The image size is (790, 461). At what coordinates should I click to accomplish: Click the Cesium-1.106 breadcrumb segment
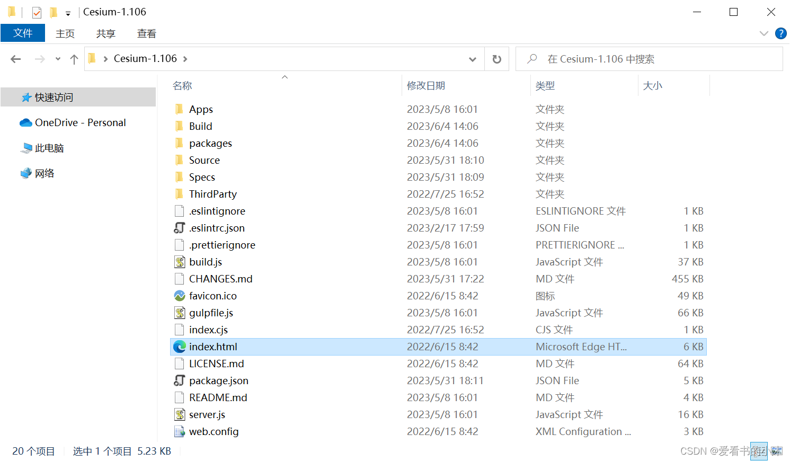(145, 59)
